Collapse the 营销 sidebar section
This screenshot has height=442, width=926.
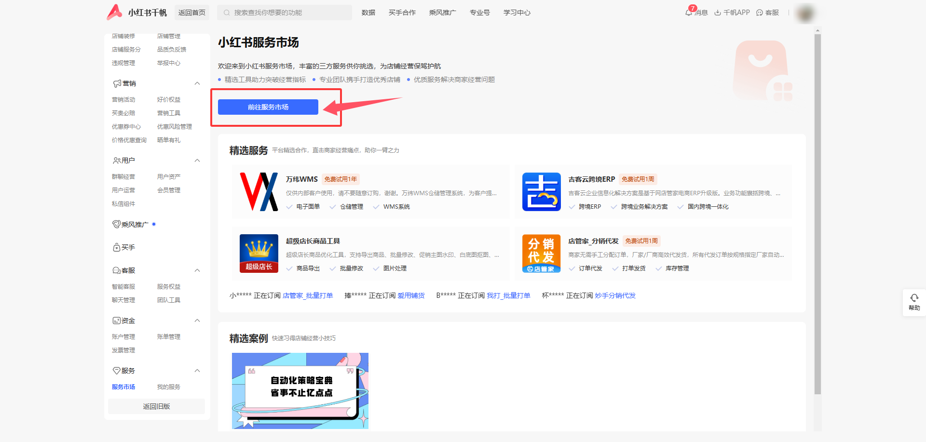(197, 83)
